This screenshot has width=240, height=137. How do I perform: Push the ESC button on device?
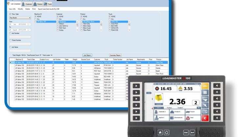[186, 132]
